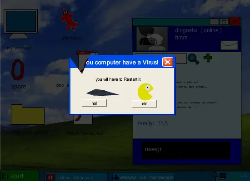250x181 pixels.
Task: Click the no! button in virus dialog
Action: pos(94,103)
